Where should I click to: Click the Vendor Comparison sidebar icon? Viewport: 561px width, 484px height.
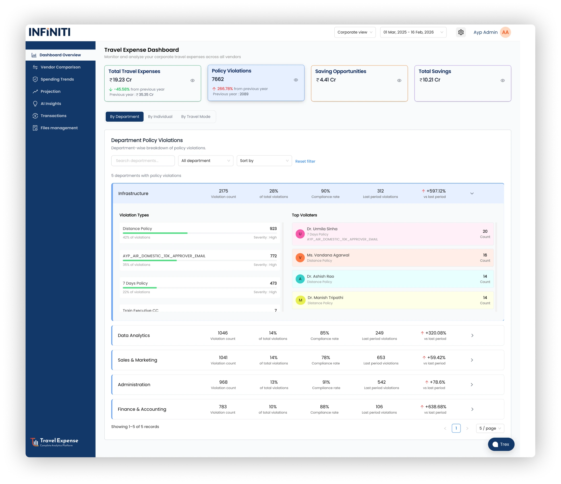(x=35, y=67)
